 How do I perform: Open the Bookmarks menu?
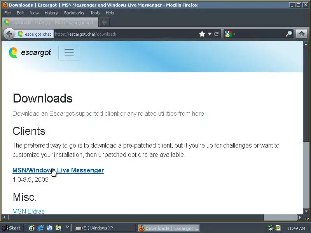click(74, 13)
